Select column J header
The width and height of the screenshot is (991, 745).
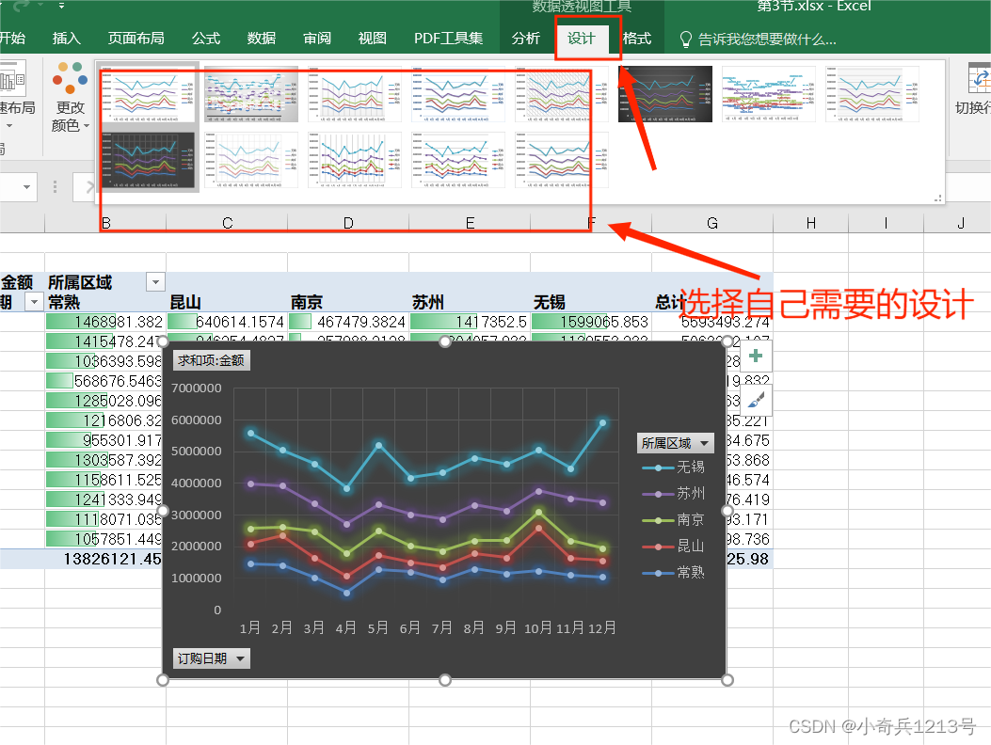pos(961,223)
